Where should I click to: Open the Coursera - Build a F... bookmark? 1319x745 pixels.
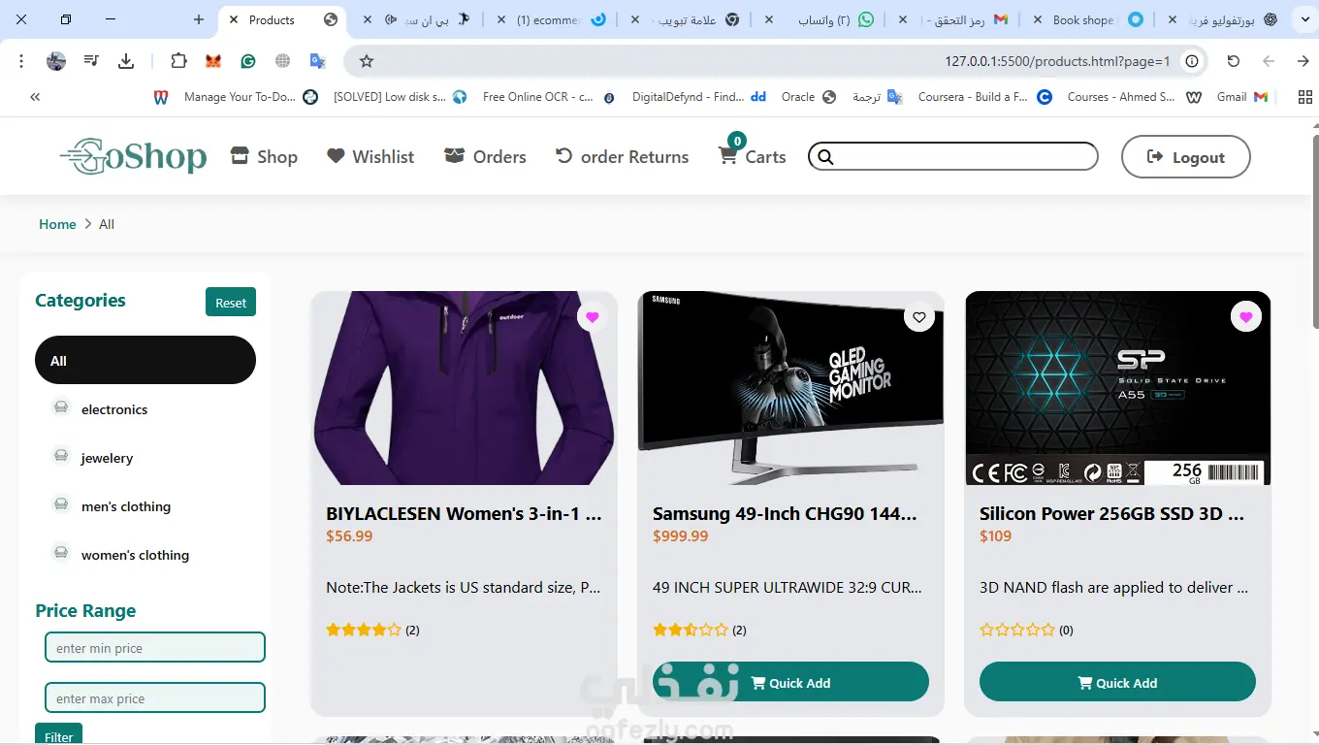pyautogui.click(x=985, y=97)
